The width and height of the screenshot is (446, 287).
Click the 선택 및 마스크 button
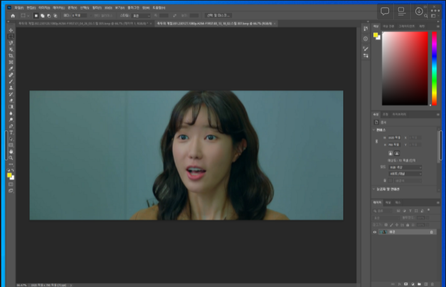(218, 15)
